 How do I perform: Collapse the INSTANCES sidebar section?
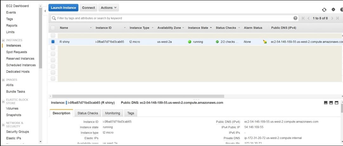pos(3,40)
